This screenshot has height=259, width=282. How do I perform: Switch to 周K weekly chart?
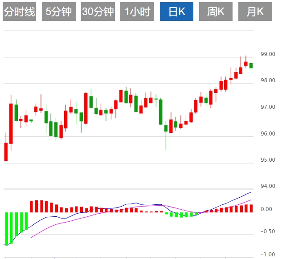[x=216, y=12]
